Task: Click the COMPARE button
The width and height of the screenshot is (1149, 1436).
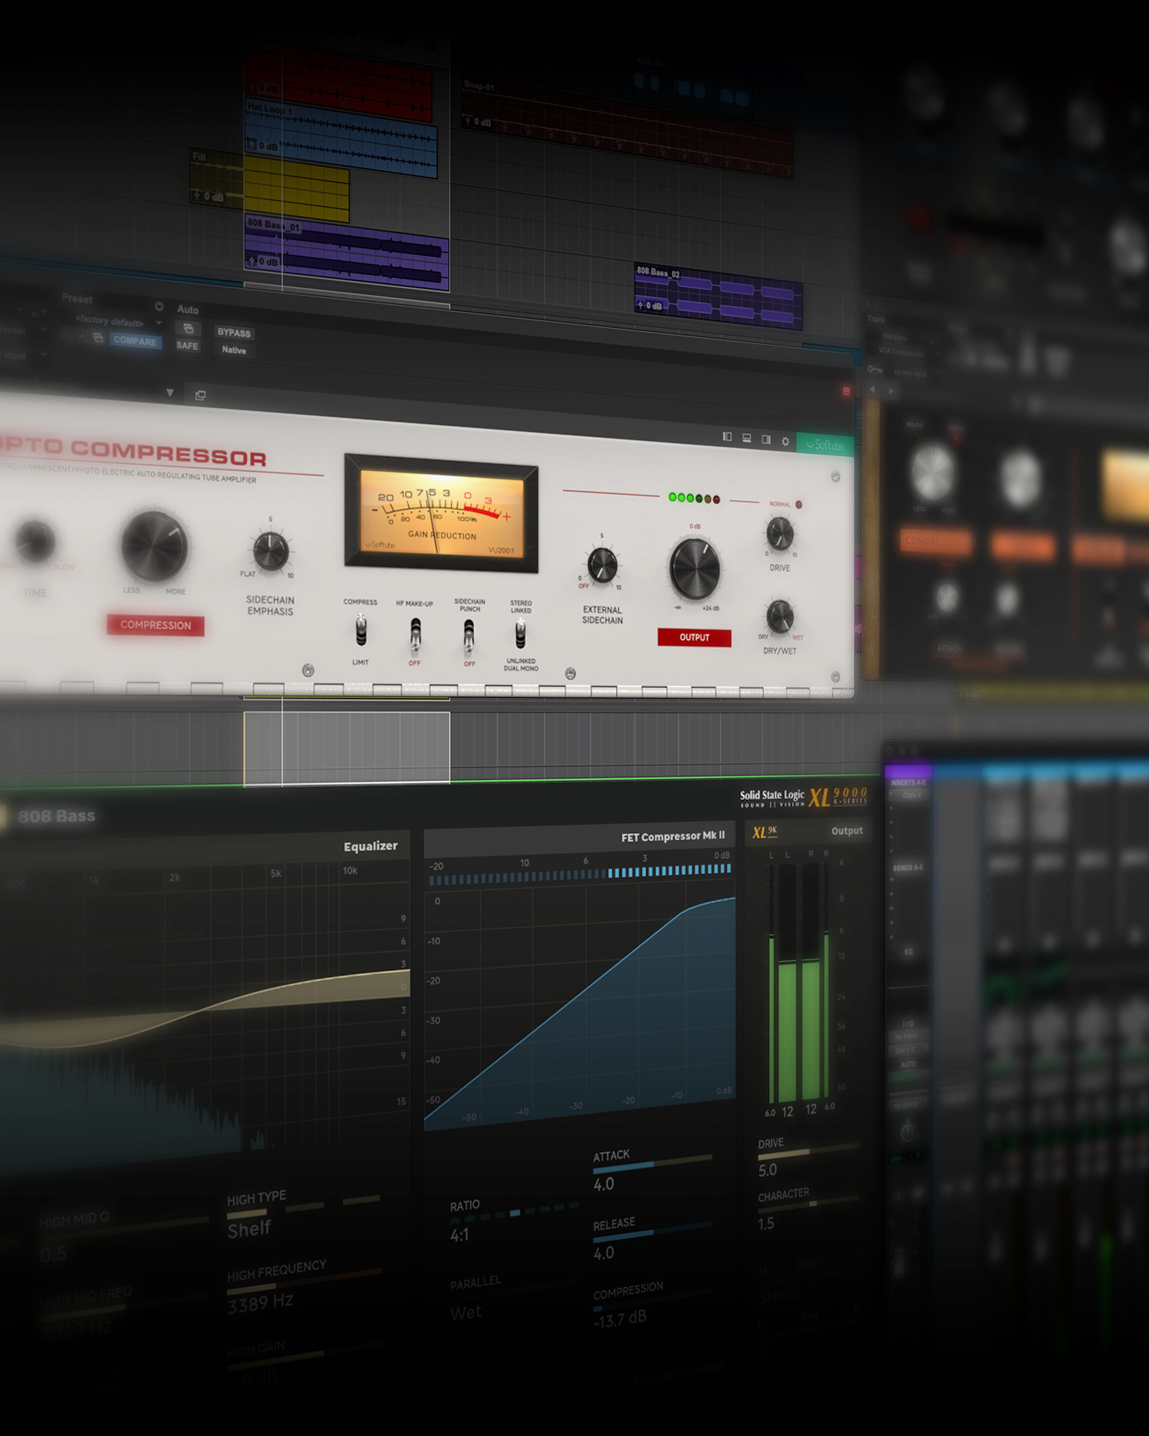Action: coord(135,340)
